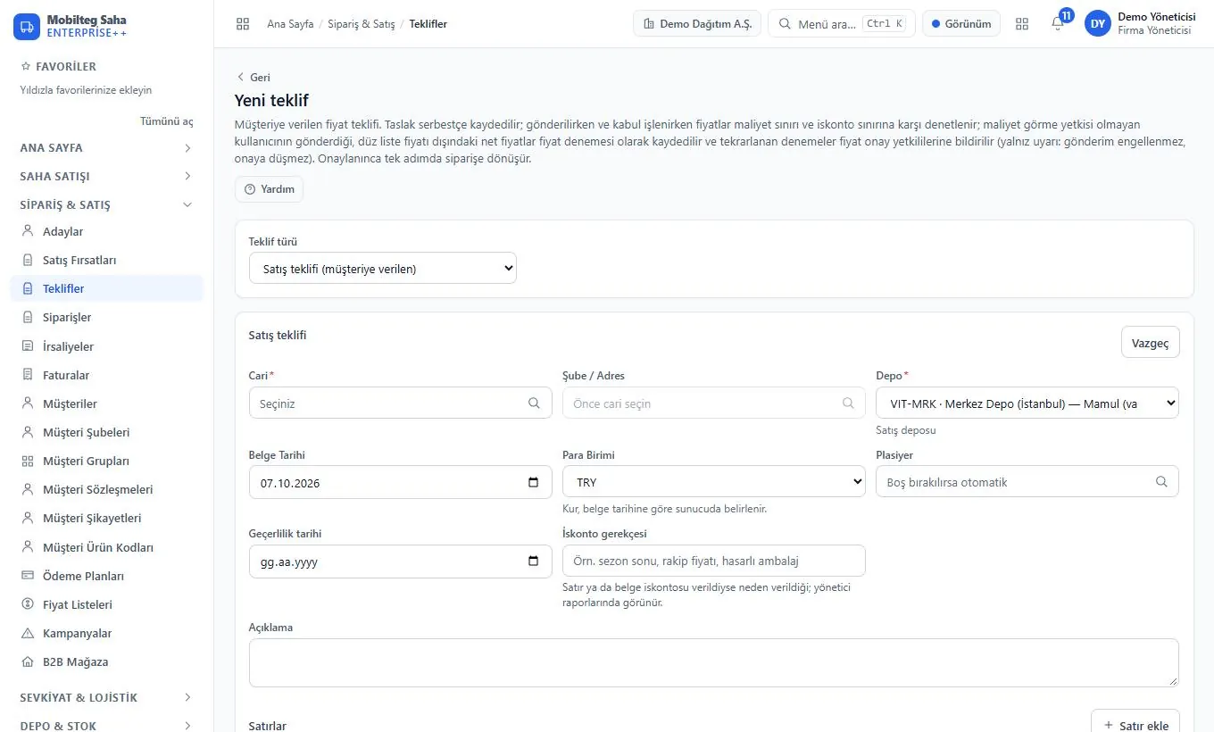1214x732 pixels.
Task: Expand the SAHA SATIŞI sidebar section
Action: (x=106, y=176)
